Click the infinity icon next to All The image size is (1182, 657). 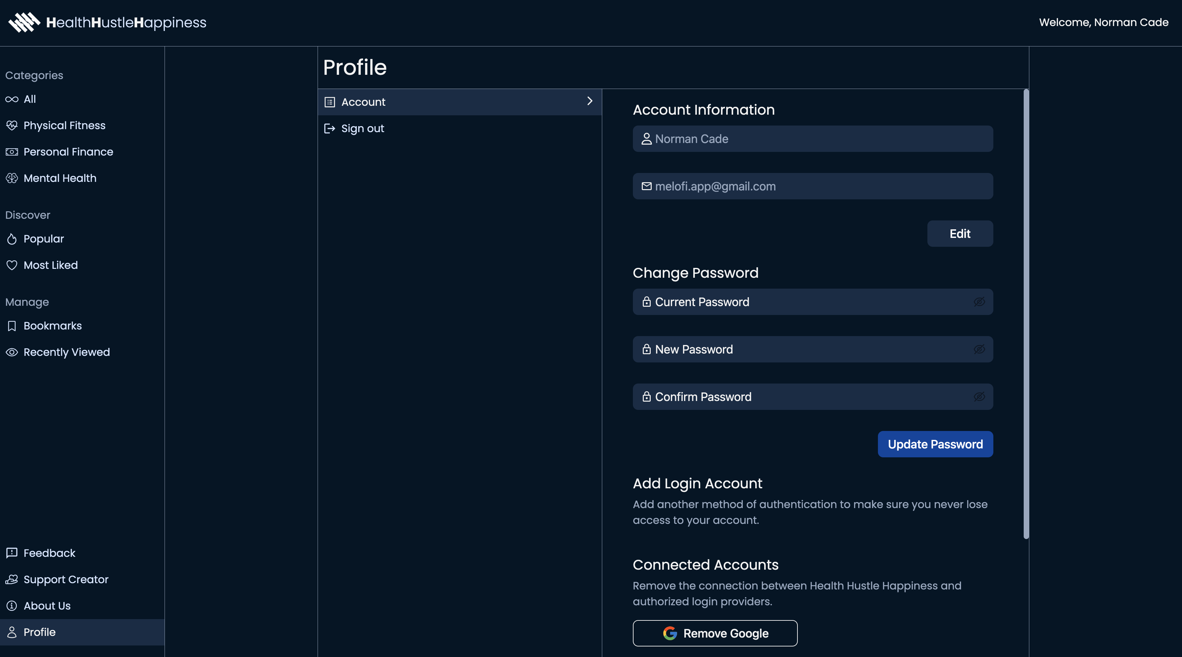pyautogui.click(x=12, y=99)
